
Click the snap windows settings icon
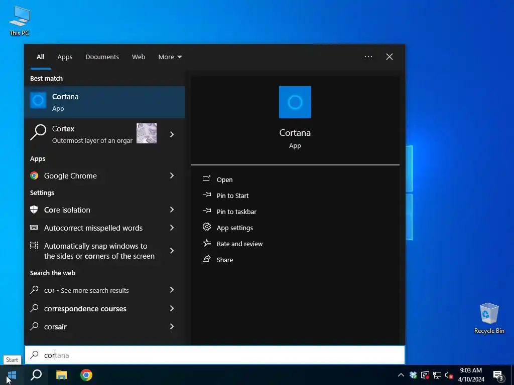(34, 246)
